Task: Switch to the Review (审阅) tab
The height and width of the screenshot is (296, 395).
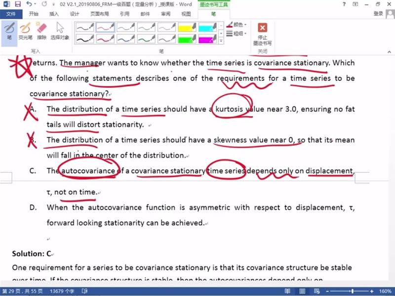Action: 166,14
